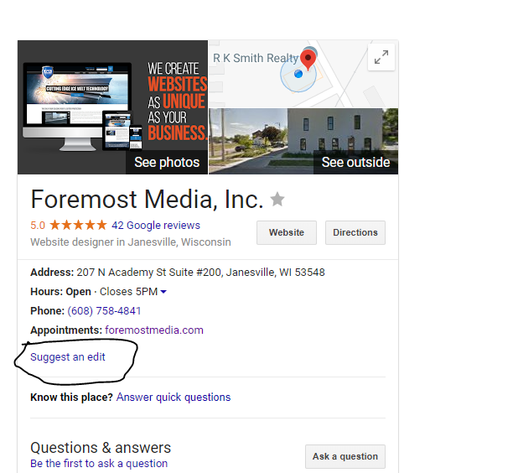513x473 pixels.
Task: Open the Answer quick questions link
Action: 174,397
